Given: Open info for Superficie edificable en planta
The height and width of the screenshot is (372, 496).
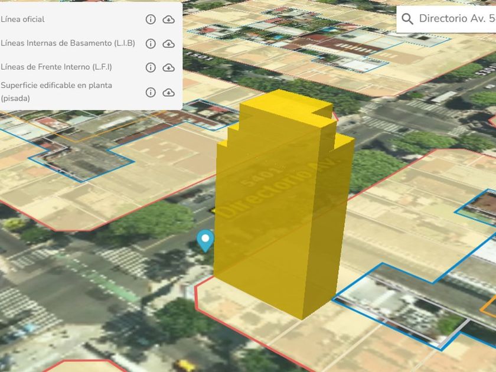Looking at the screenshot, I should pos(151,92).
